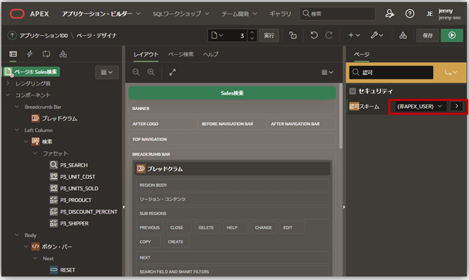Open authorization scheme dropdown
The width and height of the screenshot is (469, 280).
(x=419, y=106)
